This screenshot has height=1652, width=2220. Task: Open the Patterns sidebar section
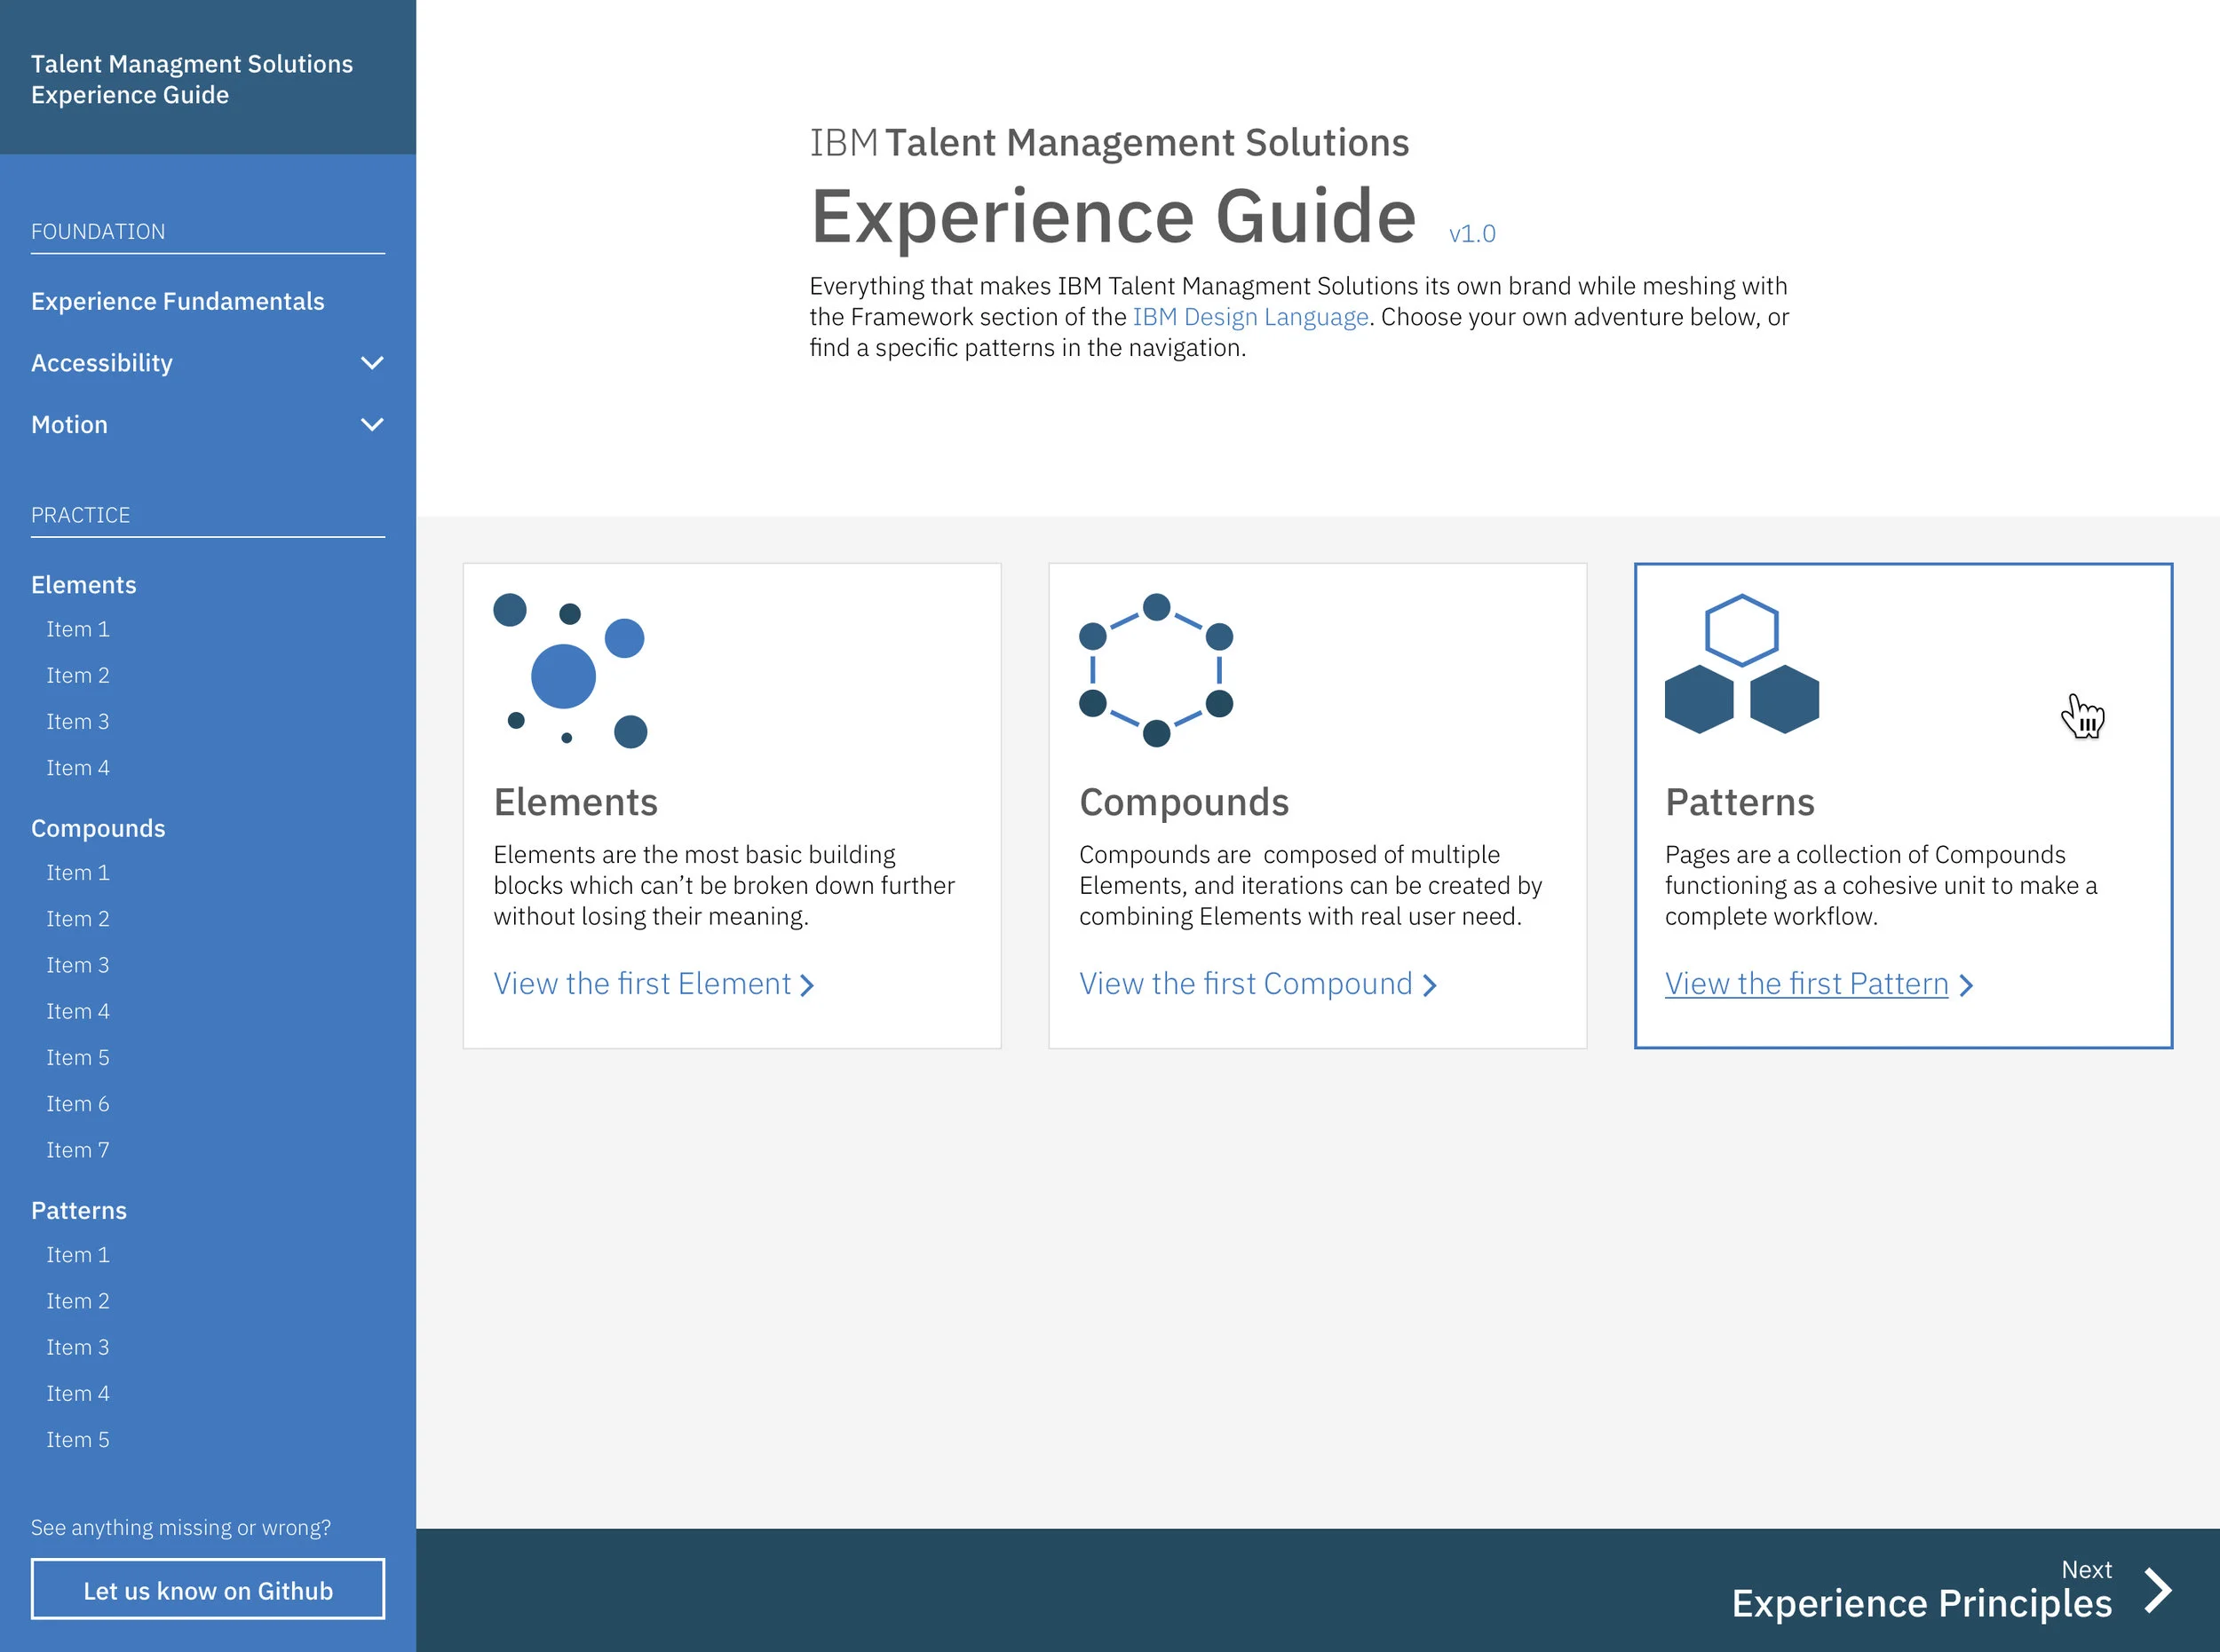[x=79, y=1211]
